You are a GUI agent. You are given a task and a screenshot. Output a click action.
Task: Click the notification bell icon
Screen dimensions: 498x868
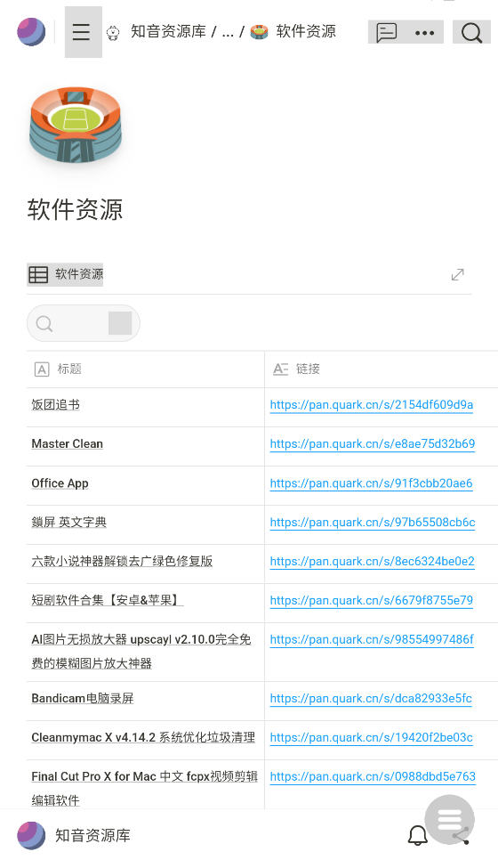click(x=418, y=835)
